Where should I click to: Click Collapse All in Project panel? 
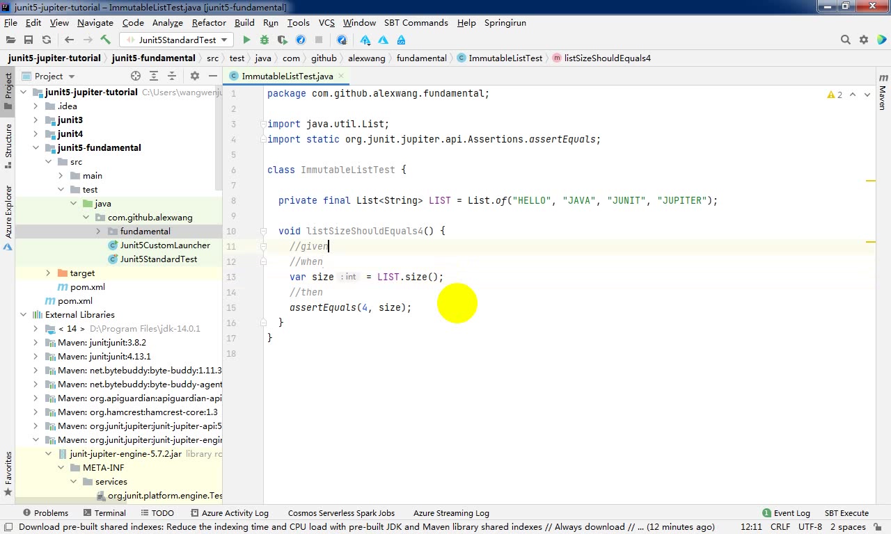(172, 76)
